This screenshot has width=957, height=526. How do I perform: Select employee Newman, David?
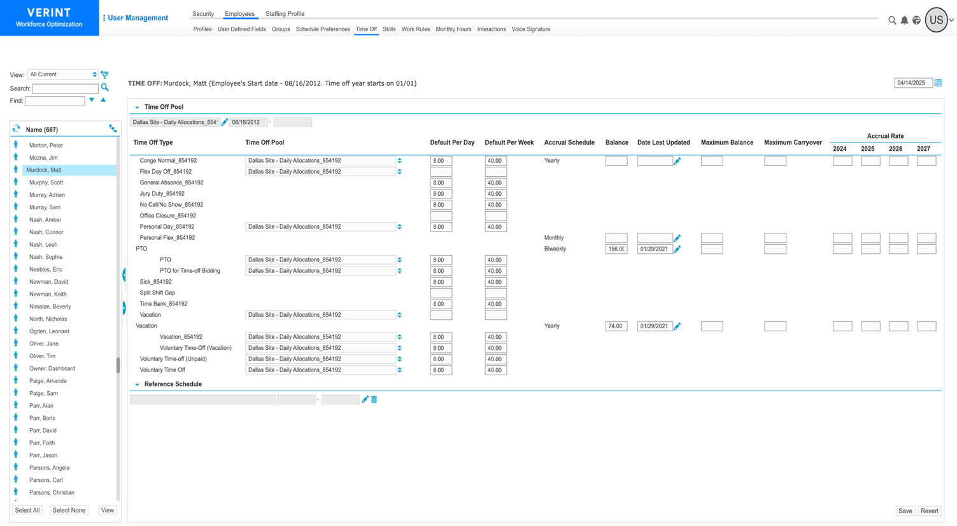(48, 282)
